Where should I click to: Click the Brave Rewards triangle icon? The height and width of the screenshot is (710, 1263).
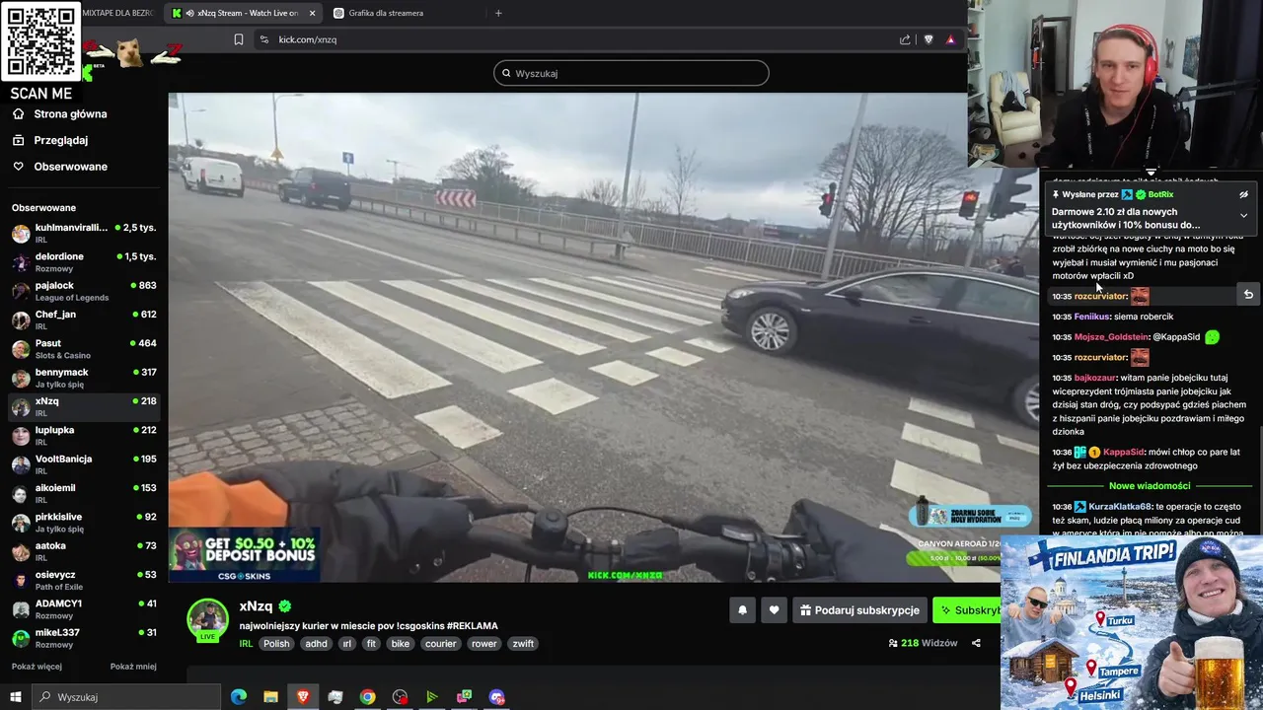(x=950, y=39)
